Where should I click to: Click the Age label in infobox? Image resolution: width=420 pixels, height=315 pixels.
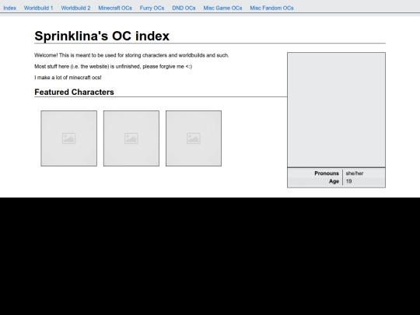334,181
